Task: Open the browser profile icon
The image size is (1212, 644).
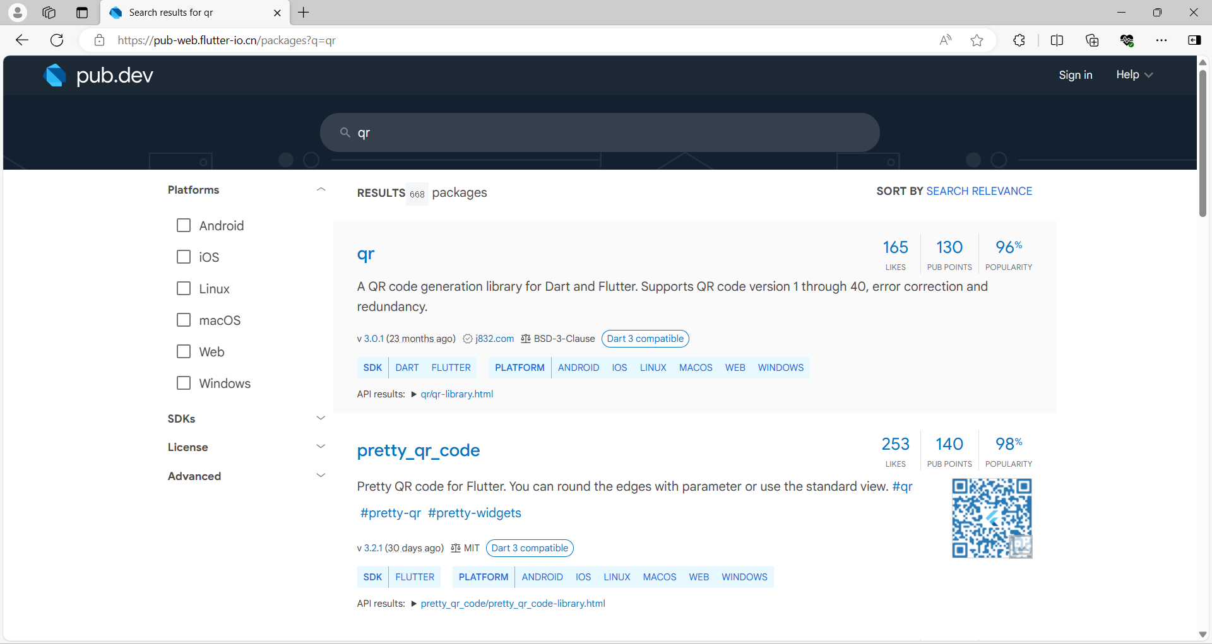Action: 18,13
